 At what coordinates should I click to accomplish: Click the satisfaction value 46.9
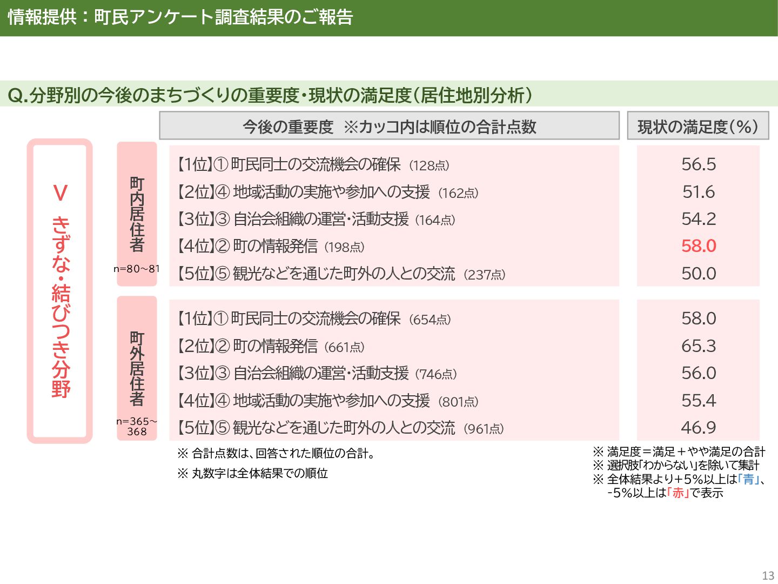[699, 427]
